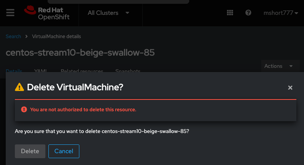Expand the All Clusters dropdown

point(108,13)
